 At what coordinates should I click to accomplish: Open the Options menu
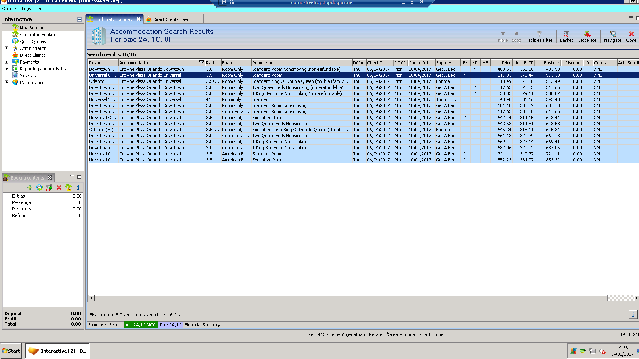click(x=10, y=8)
